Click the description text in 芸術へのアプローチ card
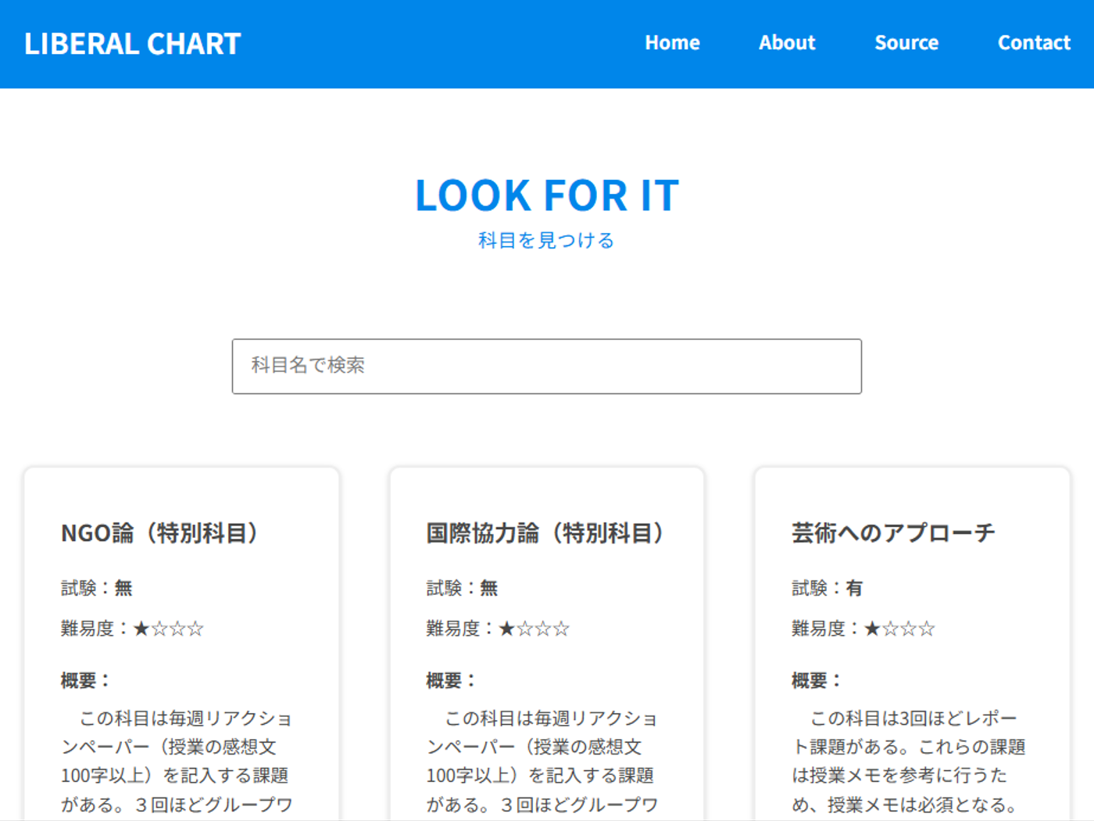The image size is (1094, 821). (x=908, y=761)
